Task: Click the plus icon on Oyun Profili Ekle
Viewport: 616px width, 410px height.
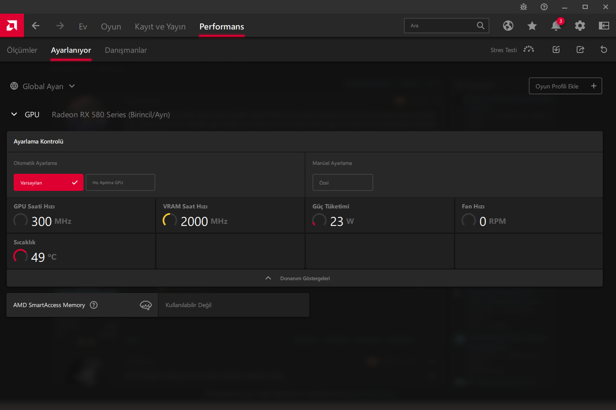Action: (594, 86)
